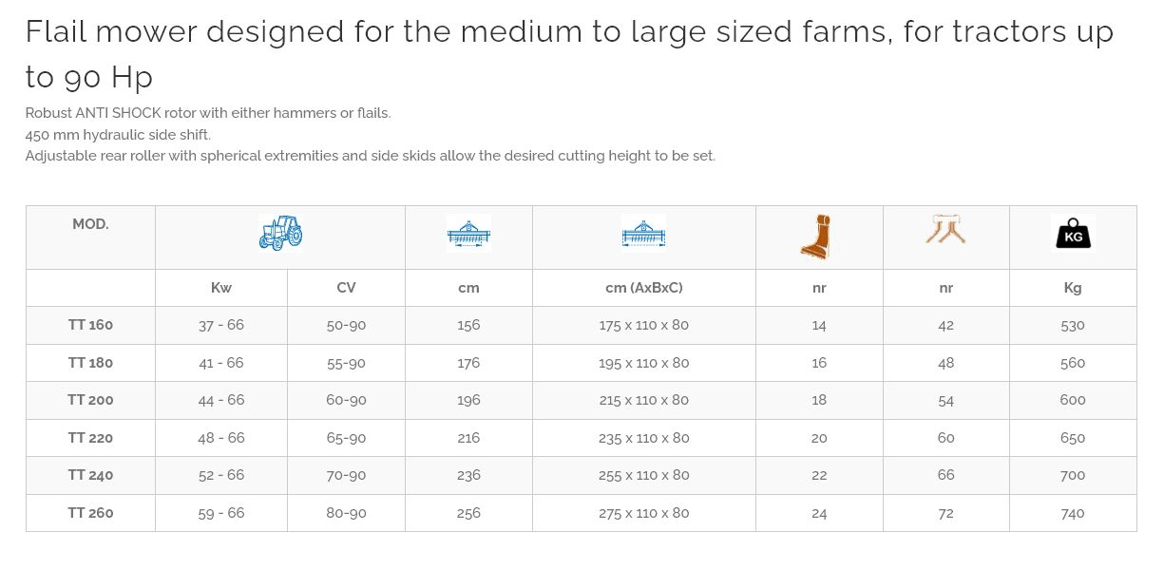Select the TT 260 model row label
The width and height of the screenshot is (1164, 570).
pos(90,513)
